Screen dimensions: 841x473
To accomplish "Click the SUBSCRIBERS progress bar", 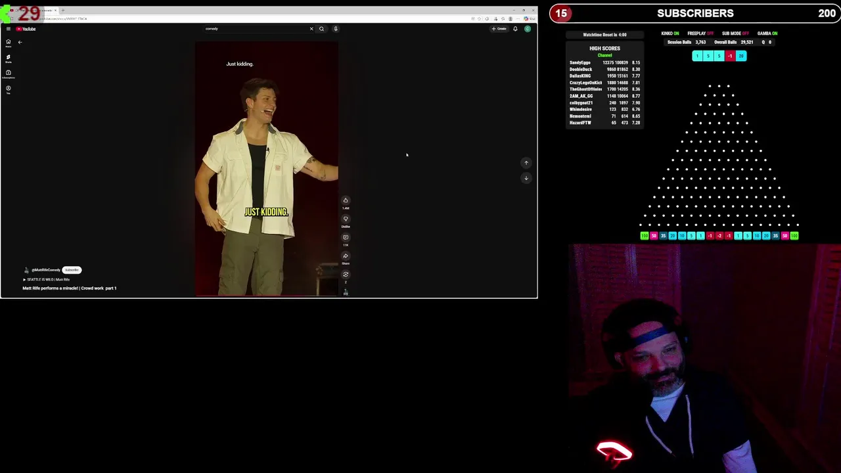I will click(x=695, y=13).
